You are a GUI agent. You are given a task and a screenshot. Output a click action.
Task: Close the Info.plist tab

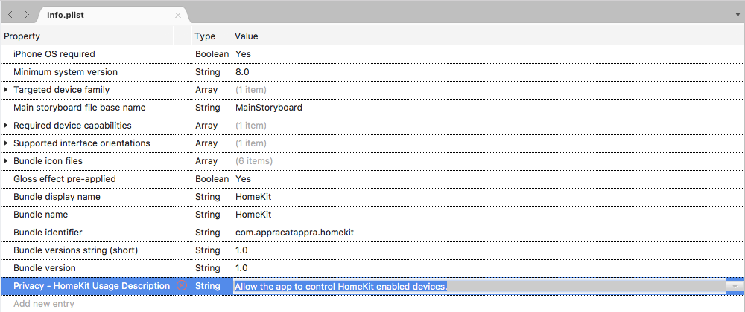pos(177,15)
